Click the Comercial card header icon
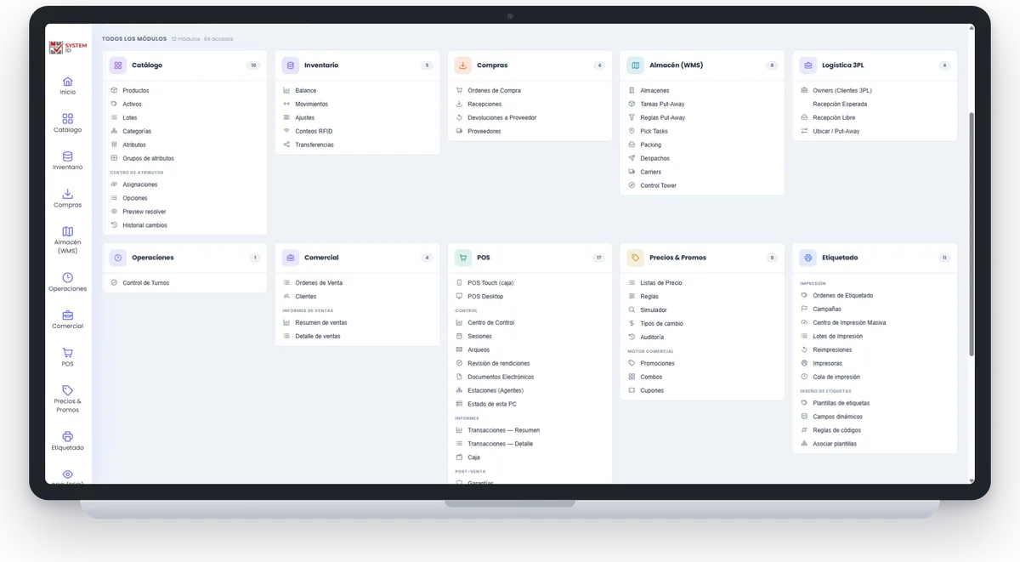Viewport: 1020px width, 562px height. click(291, 257)
